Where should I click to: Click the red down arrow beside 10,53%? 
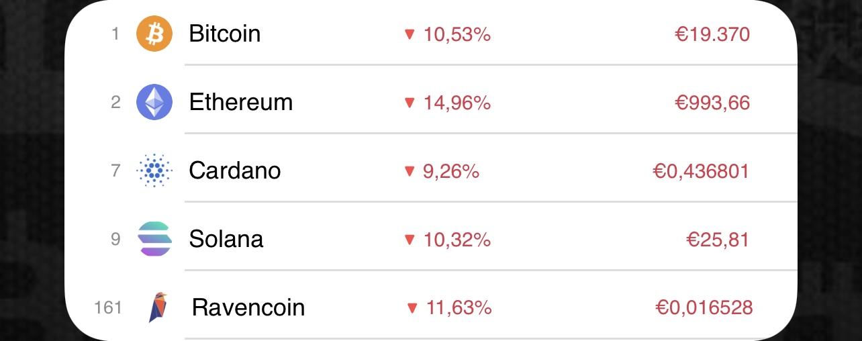pyautogui.click(x=410, y=34)
